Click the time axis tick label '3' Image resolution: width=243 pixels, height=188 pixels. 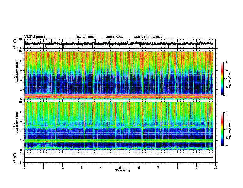[x=82, y=168]
